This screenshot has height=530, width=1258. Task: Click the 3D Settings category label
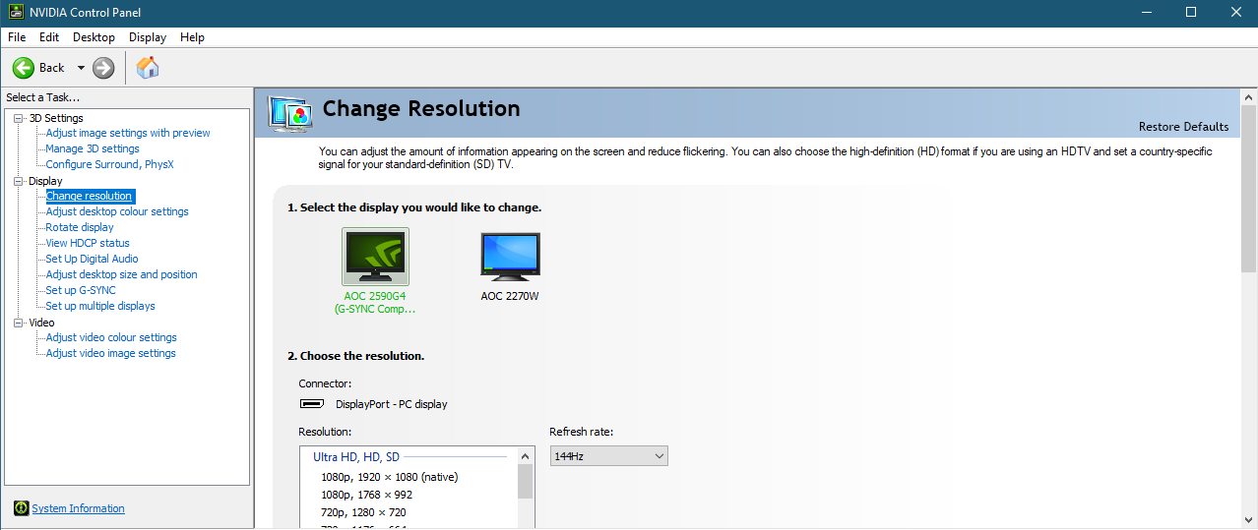coord(56,118)
